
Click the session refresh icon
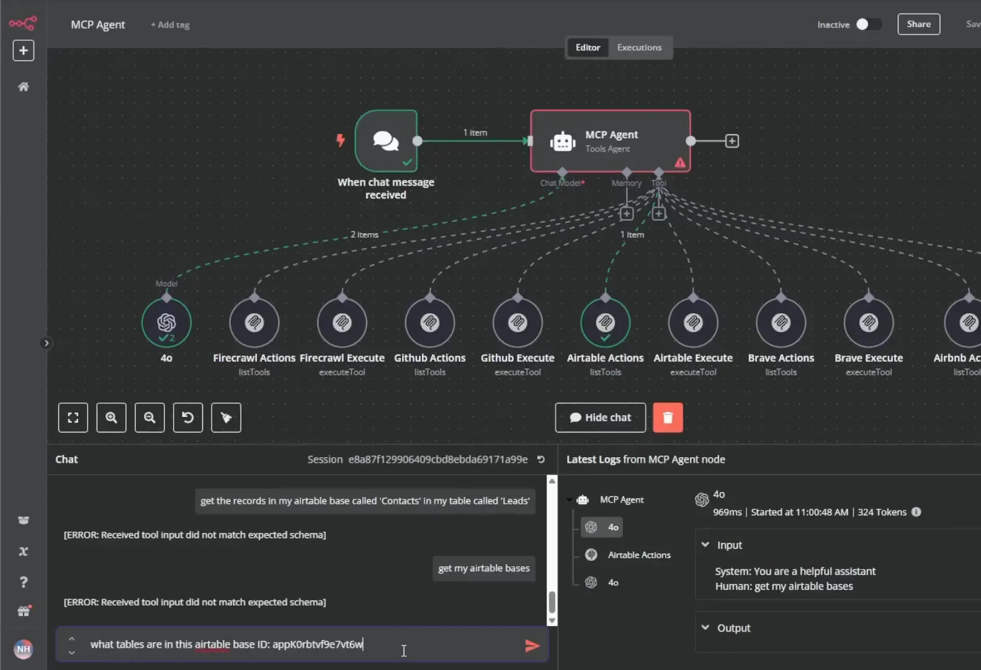click(541, 460)
